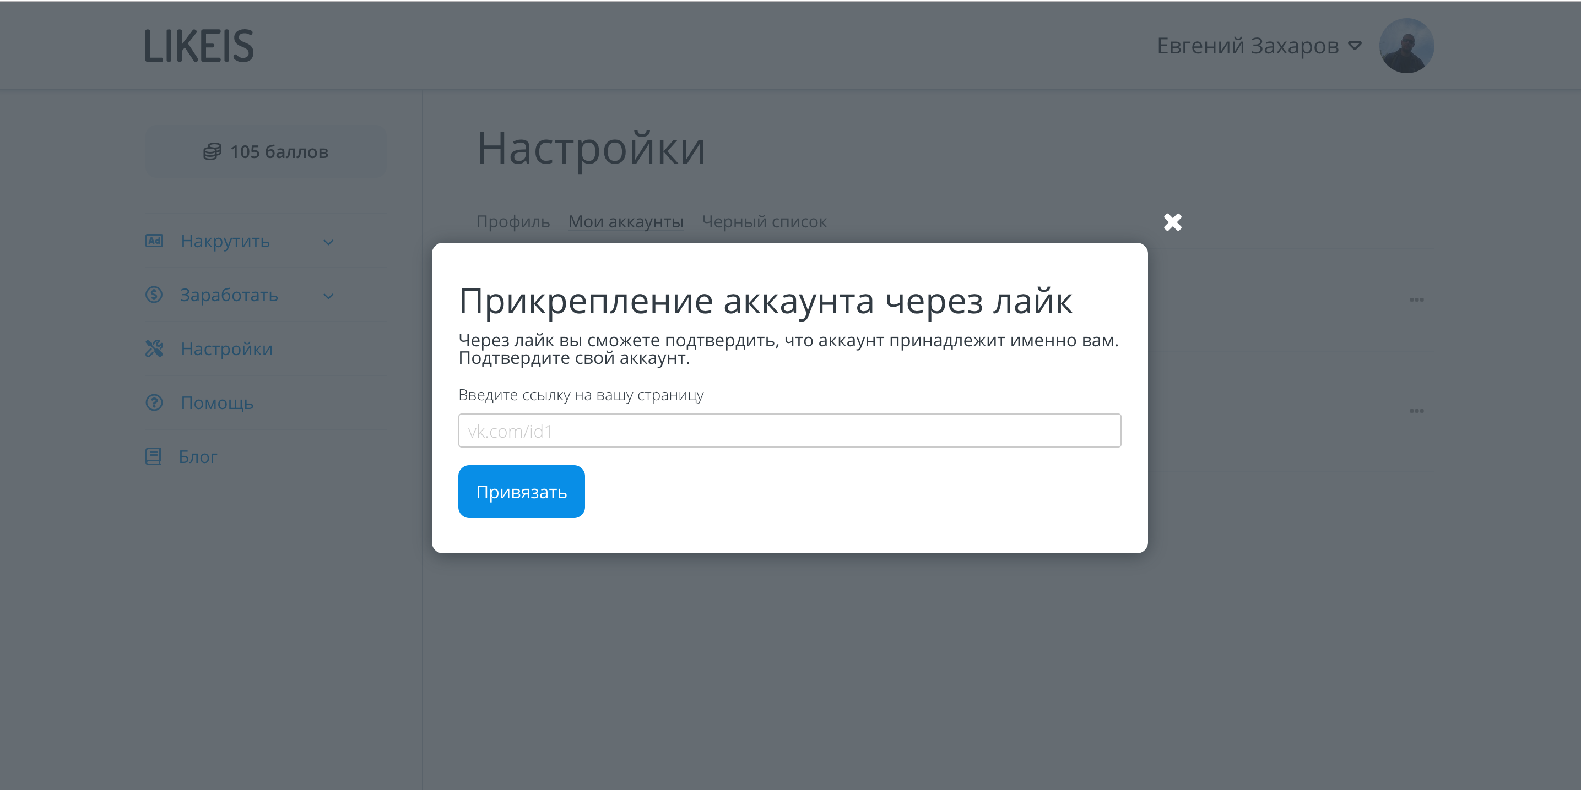Click the book icon beside Блог
Viewport: 1581px width, 790px height.
point(154,456)
